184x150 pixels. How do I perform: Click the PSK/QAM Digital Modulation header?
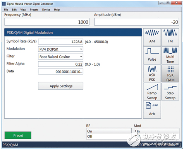click(73, 32)
